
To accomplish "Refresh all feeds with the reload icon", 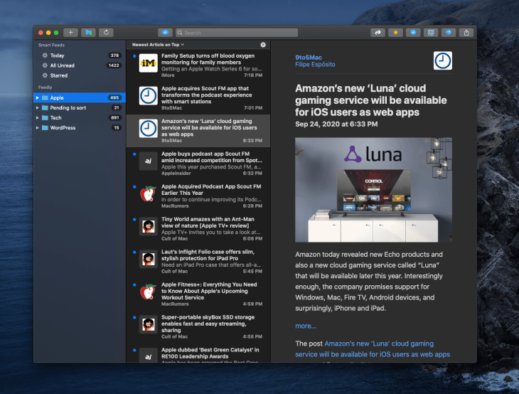I will pos(106,33).
